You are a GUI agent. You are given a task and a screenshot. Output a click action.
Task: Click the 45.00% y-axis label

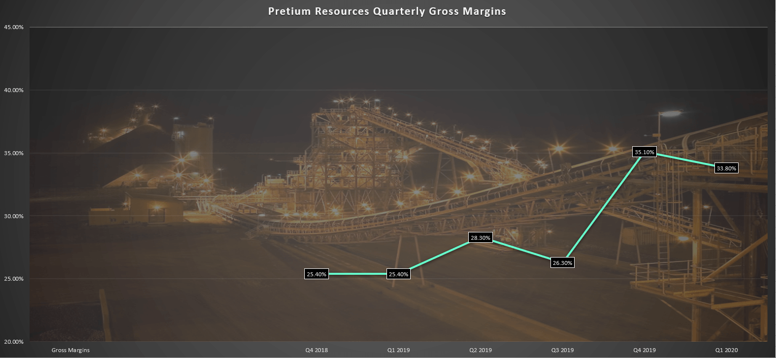coord(14,27)
